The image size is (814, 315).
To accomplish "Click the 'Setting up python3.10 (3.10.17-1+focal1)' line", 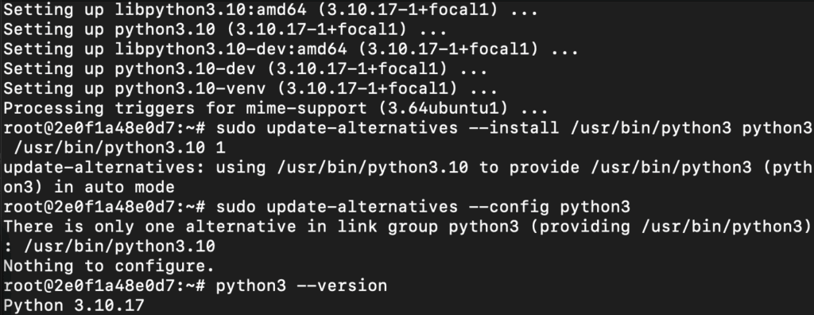I will coord(225,29).
